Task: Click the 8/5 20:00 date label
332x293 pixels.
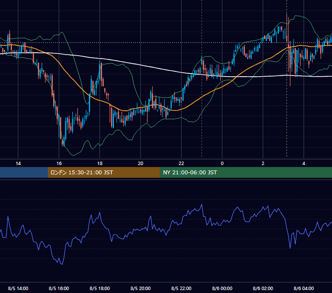Action: click(141, 288)
